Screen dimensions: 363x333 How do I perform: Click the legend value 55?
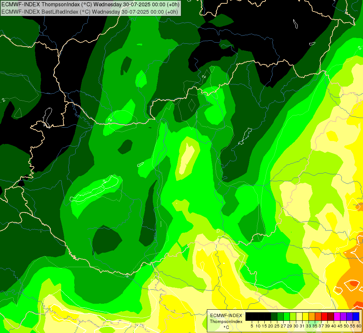[353, 326]
